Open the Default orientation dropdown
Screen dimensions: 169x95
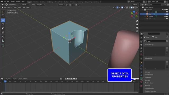point(25,5)
